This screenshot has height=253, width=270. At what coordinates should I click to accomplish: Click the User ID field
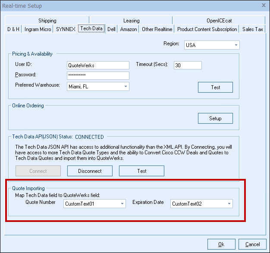(x=98, y=66)
